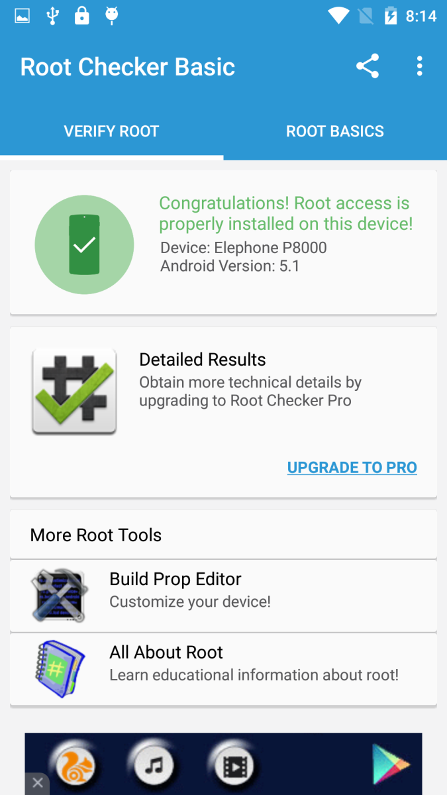Tap the video film icon in ad
447x795 pixels.
[x=234, y=767]
